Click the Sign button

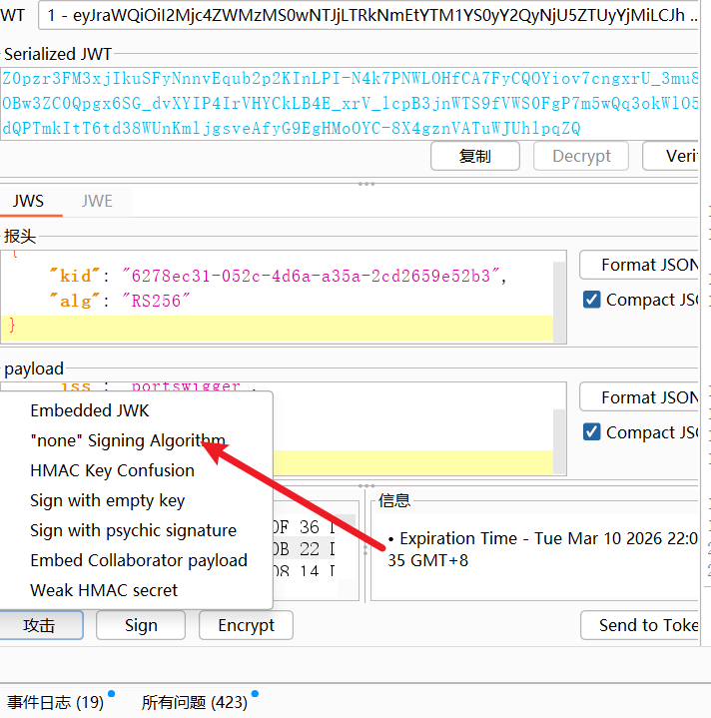[141, 625]
